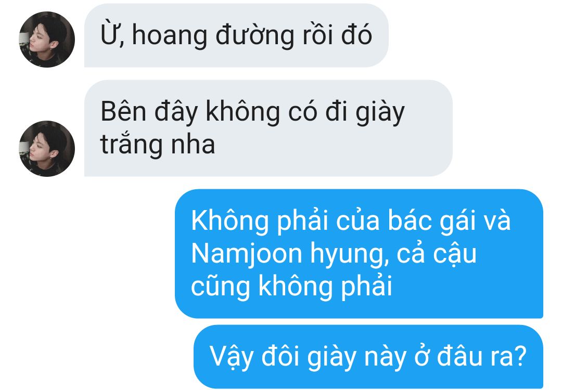Tap the blue "Không phải của bác gái" message

coord(359,254)
